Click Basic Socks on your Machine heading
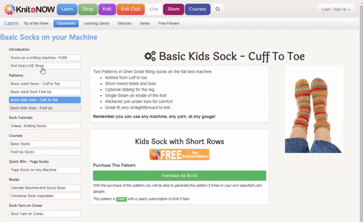This screenshot has width=363, height=222. click(x=48, y=37)
